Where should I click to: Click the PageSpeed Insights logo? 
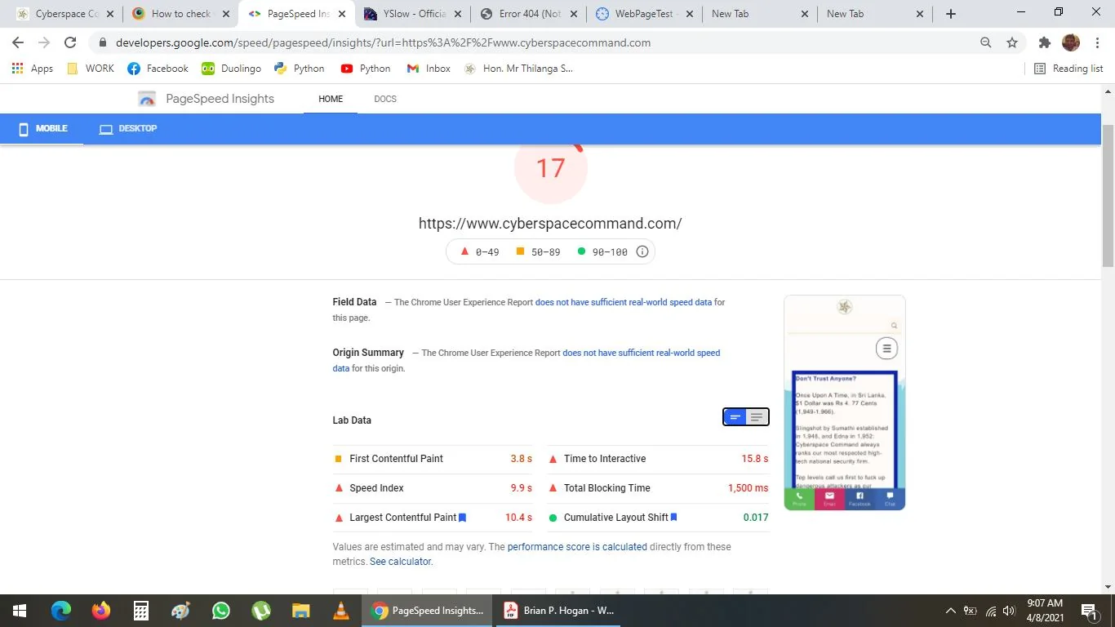click(x=147, y=99)
